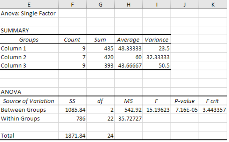Image resolution: width=229 pixels, height=142 pixels.
Task: Select variance cell 32.33333
Action: point(157,57)
